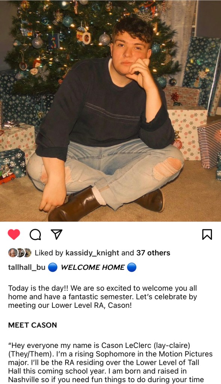Share post using the paper plane icon
This screenshot has height=384, width=221.
(x=57, y=234)
